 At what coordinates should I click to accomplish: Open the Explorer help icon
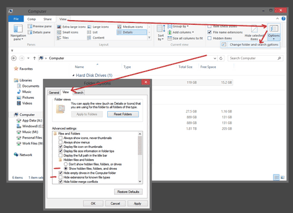point(284,19)
